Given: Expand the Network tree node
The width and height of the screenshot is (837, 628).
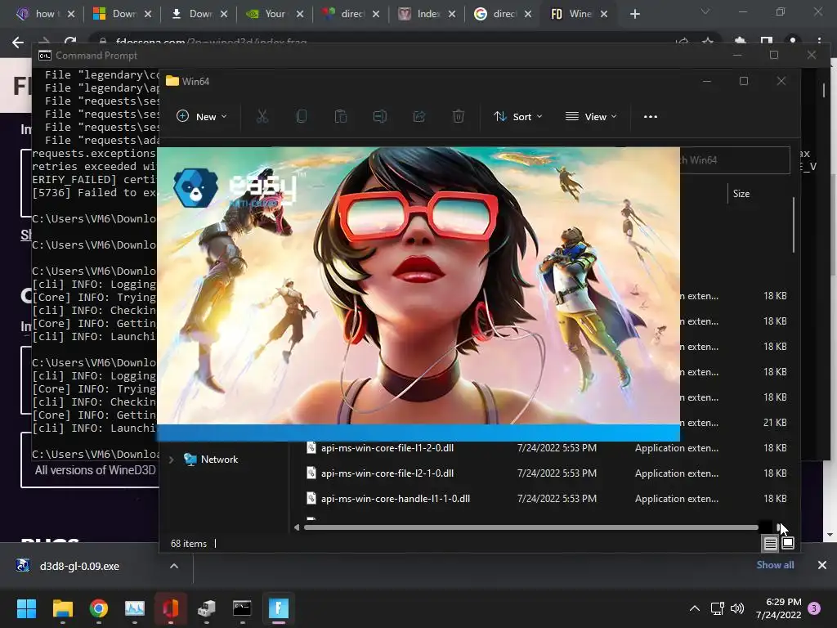Looking at the screenshot, I should tap(172, 460).
